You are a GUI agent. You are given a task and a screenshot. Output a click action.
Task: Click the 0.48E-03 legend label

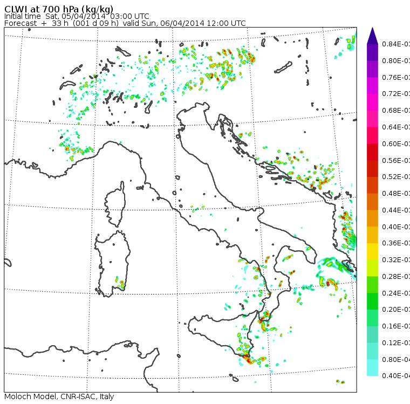[x=396, y=194]
